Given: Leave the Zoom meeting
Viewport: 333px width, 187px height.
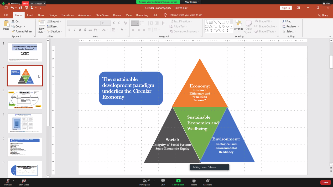Looking at the screenshot, I should tap(325, 182).
